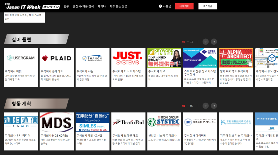Click the 주식회사 비빗 company name
Viewport: 278px width, 155px height.
pos(13,71)
